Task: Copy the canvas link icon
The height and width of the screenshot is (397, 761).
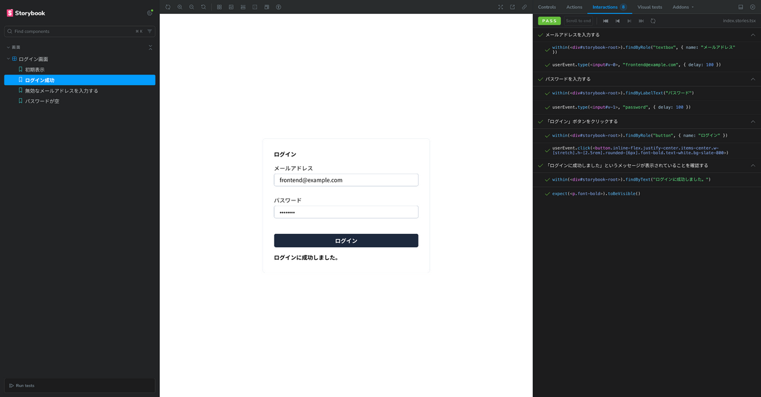Action: click(524, 7)
